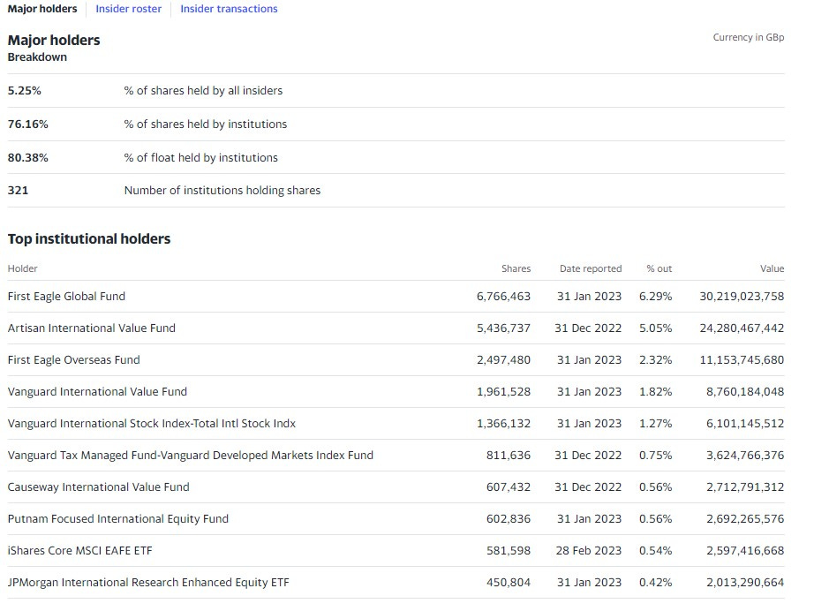Viewport: 814px width, 611px height.
Task: Click the 5.05% out cell
Action: (656, 328)
